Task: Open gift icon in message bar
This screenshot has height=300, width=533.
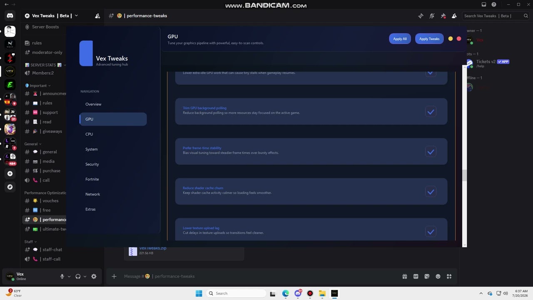Action: pyautogui.click(x=404, y=276)
